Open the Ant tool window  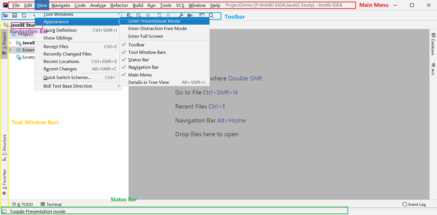click(433, 69)
